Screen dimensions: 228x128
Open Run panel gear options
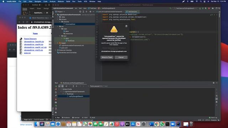point(214,83)
